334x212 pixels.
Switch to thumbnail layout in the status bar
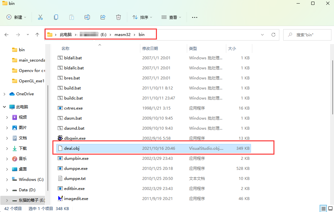tap(331, 208)
